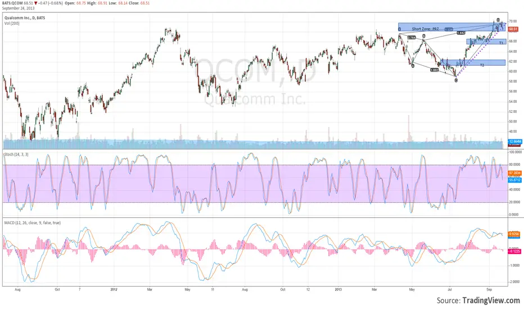Image resolution: width=524 pixels, height=309 pixels.
Task: Click the Vol (200) indicator label
Action: point(12,24)
